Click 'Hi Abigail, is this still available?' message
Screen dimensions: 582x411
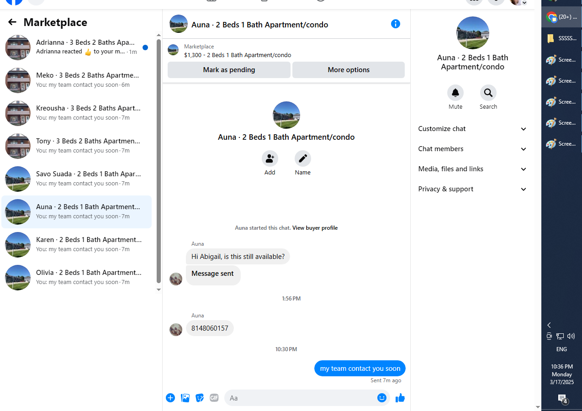click(x=238, y=257)
